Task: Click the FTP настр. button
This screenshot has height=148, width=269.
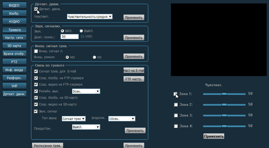Action: [x=134, y=79]
